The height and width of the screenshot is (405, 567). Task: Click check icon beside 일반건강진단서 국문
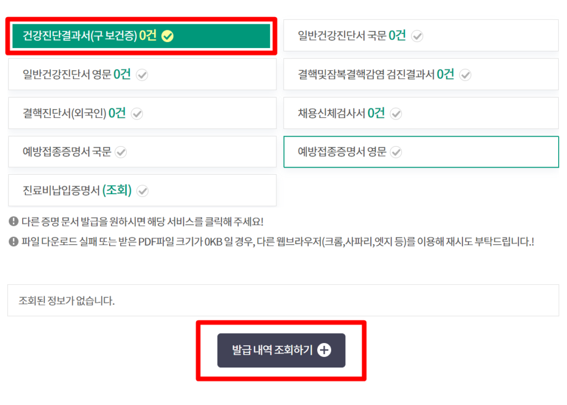(417, 37)
